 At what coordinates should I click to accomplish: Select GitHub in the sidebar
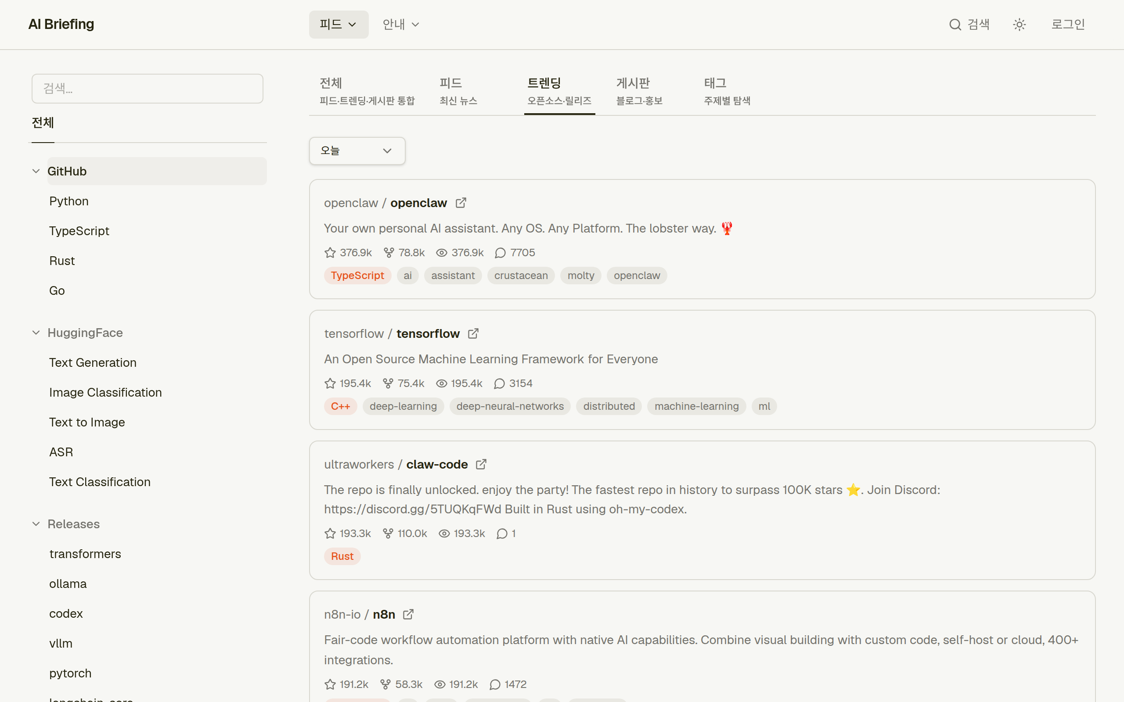pyautogui.click(x=157, y=171)
